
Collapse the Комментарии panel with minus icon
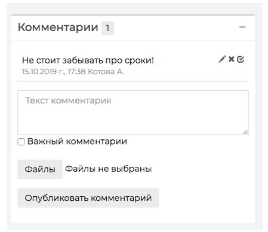pyautogui.click(x=242, y=27)
